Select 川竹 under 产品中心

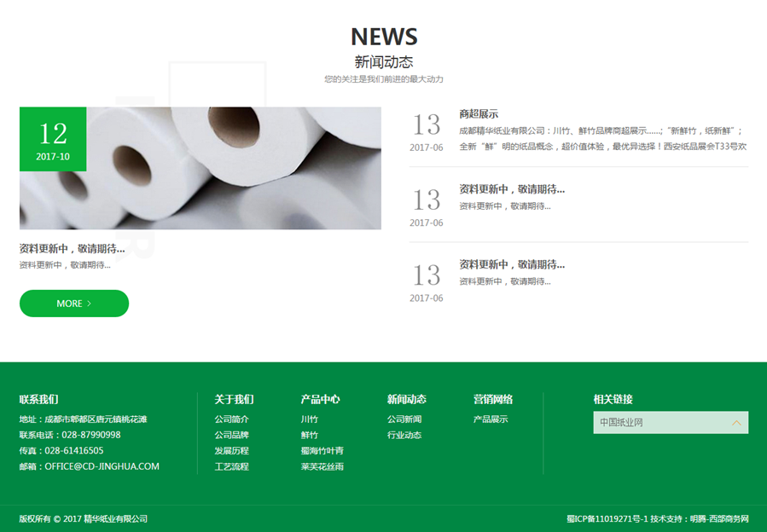pos(309,419)
